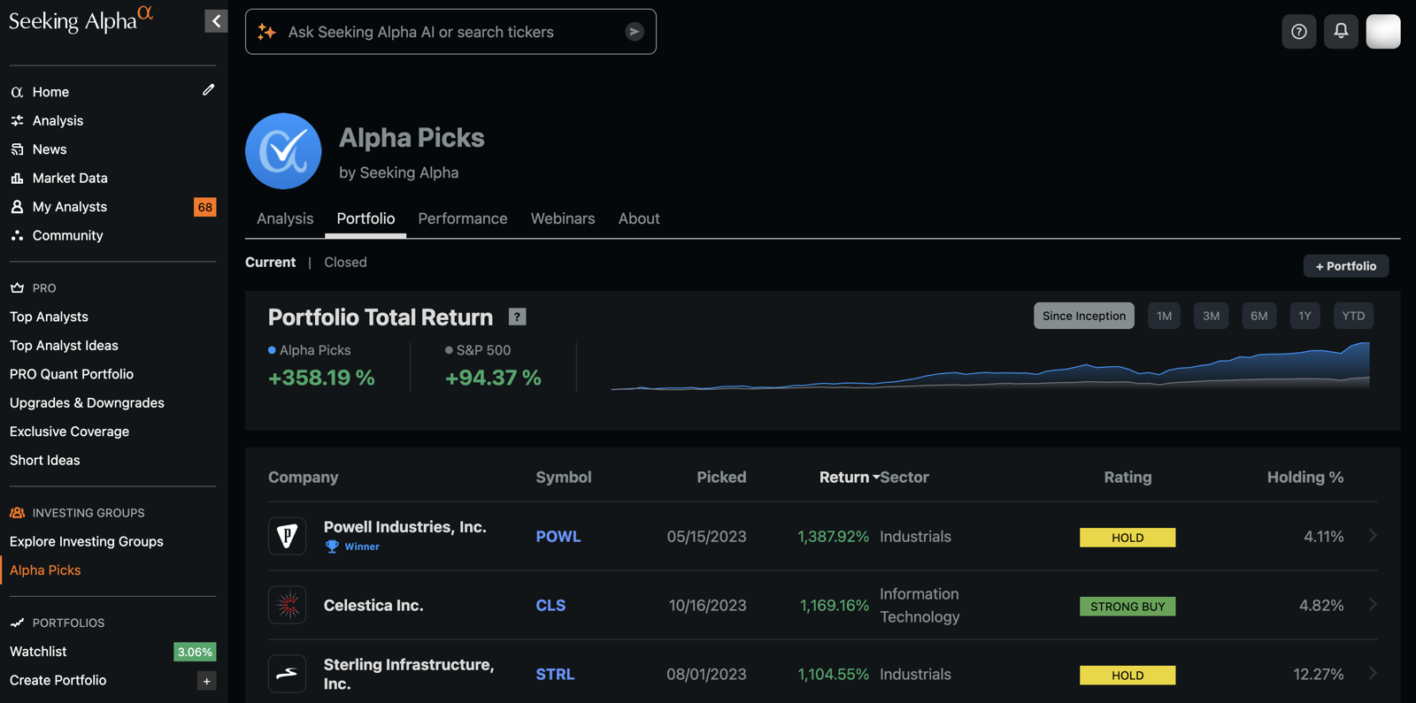Open Short Ideas in sidebar
Viewport: 1416px width, 703px height.
(45, 461)
